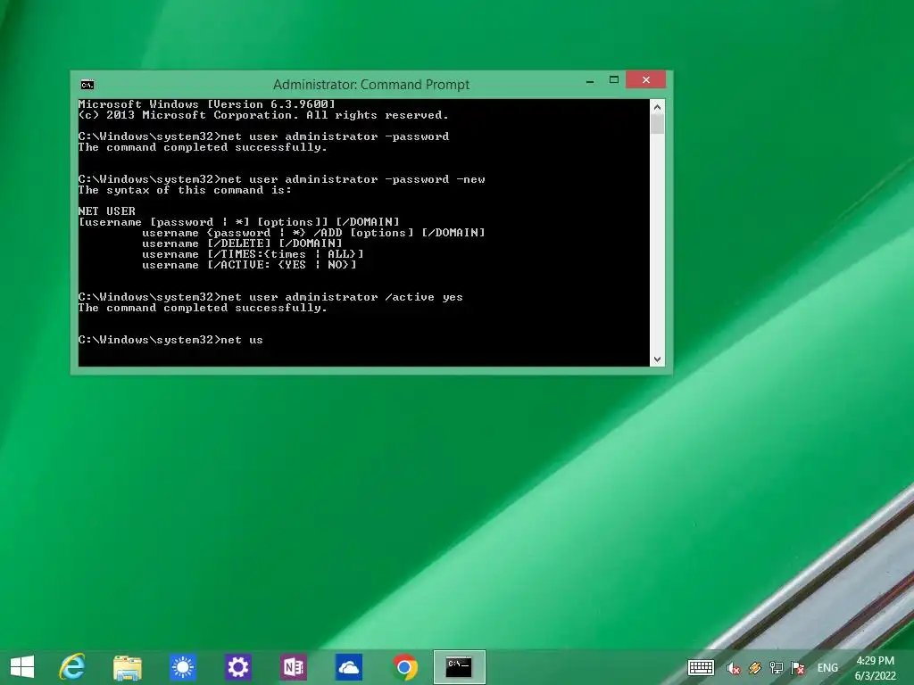Click the current line 'net us'
The width and height of the screenshot is (914, 685).
pos(170,340)
